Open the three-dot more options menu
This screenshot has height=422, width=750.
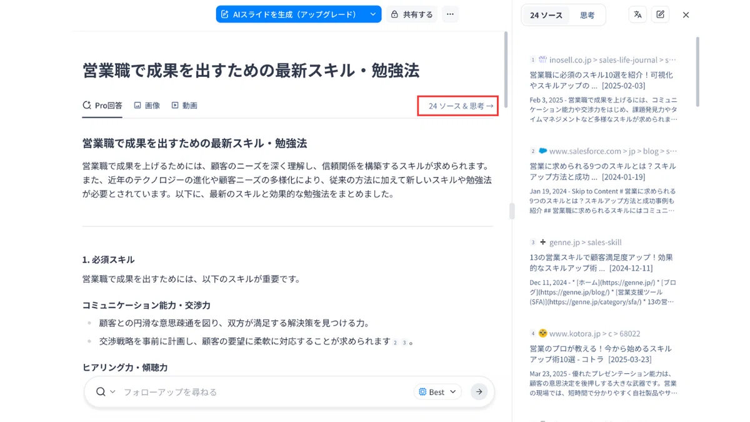450,14
